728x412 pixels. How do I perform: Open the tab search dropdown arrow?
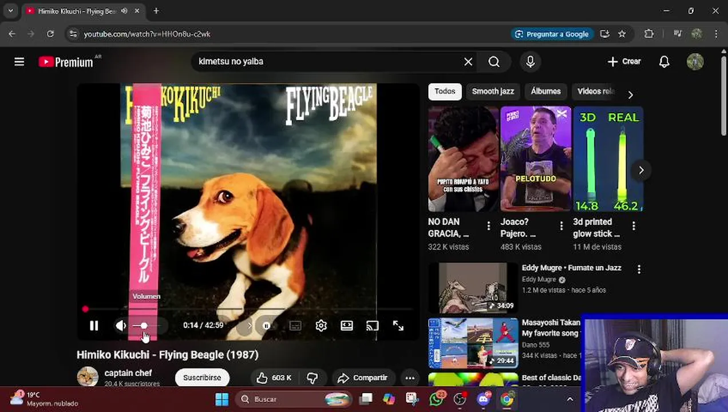coord(10,11)
